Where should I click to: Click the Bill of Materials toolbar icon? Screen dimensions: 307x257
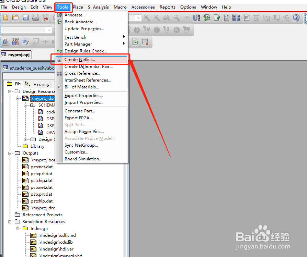247,18
